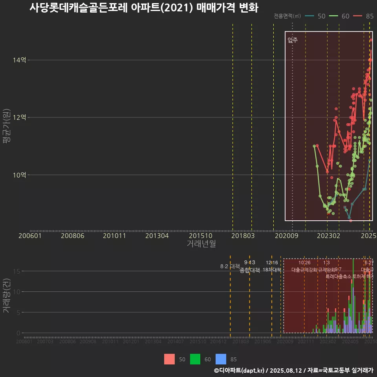
Task: Click the volume chart's 201612 label
Action: pos(218,341)
